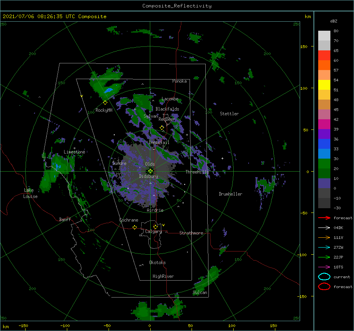Image resolution: width=354 pixels, height=331 pixels.
Task: Select the radar site diamond at Olds
Action: click(150, 171)
